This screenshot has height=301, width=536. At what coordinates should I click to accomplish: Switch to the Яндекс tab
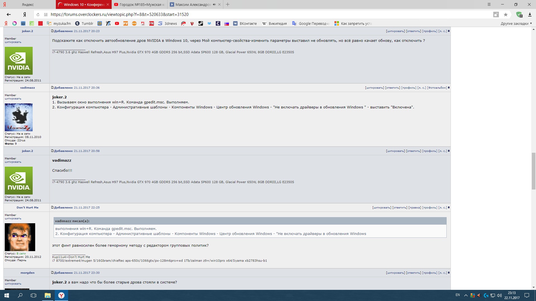[x=28, y=4]
